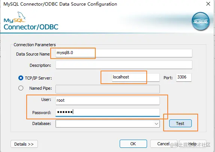Click the Database: label
Viewport: 215px width, 152px height.
[x=42, y=123]
